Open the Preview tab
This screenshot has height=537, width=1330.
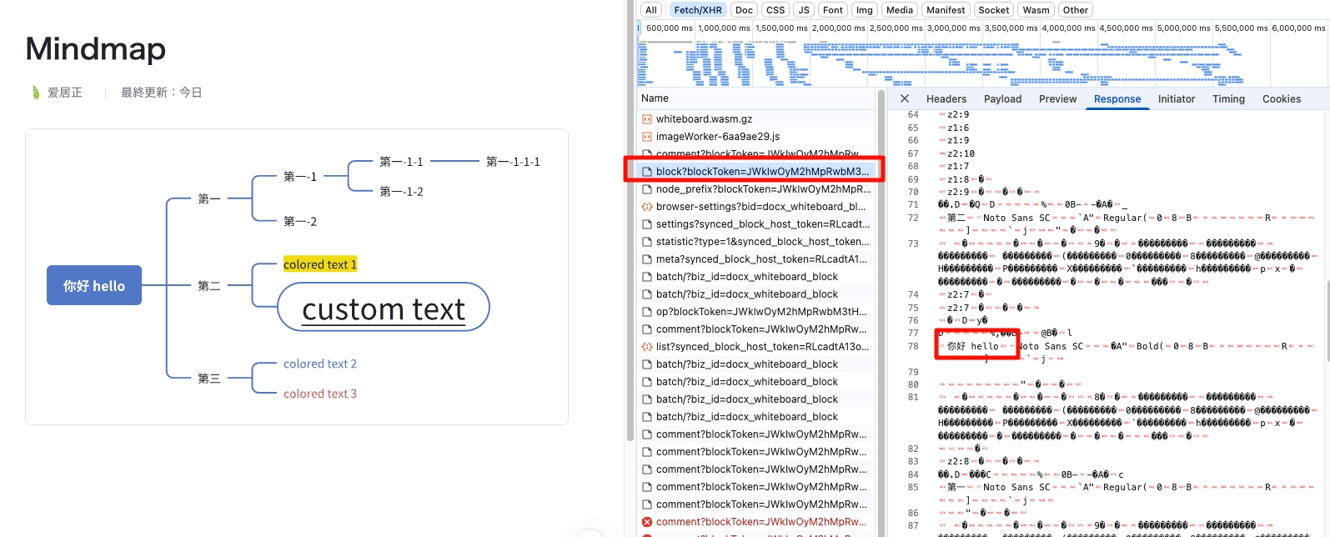[1057, 99]
